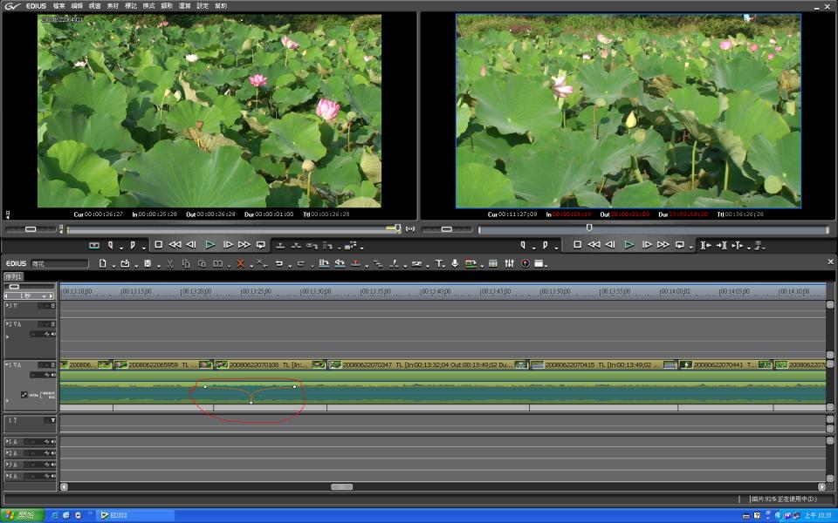
Task: Click the Save project icon
Action: tap(148, 263)
